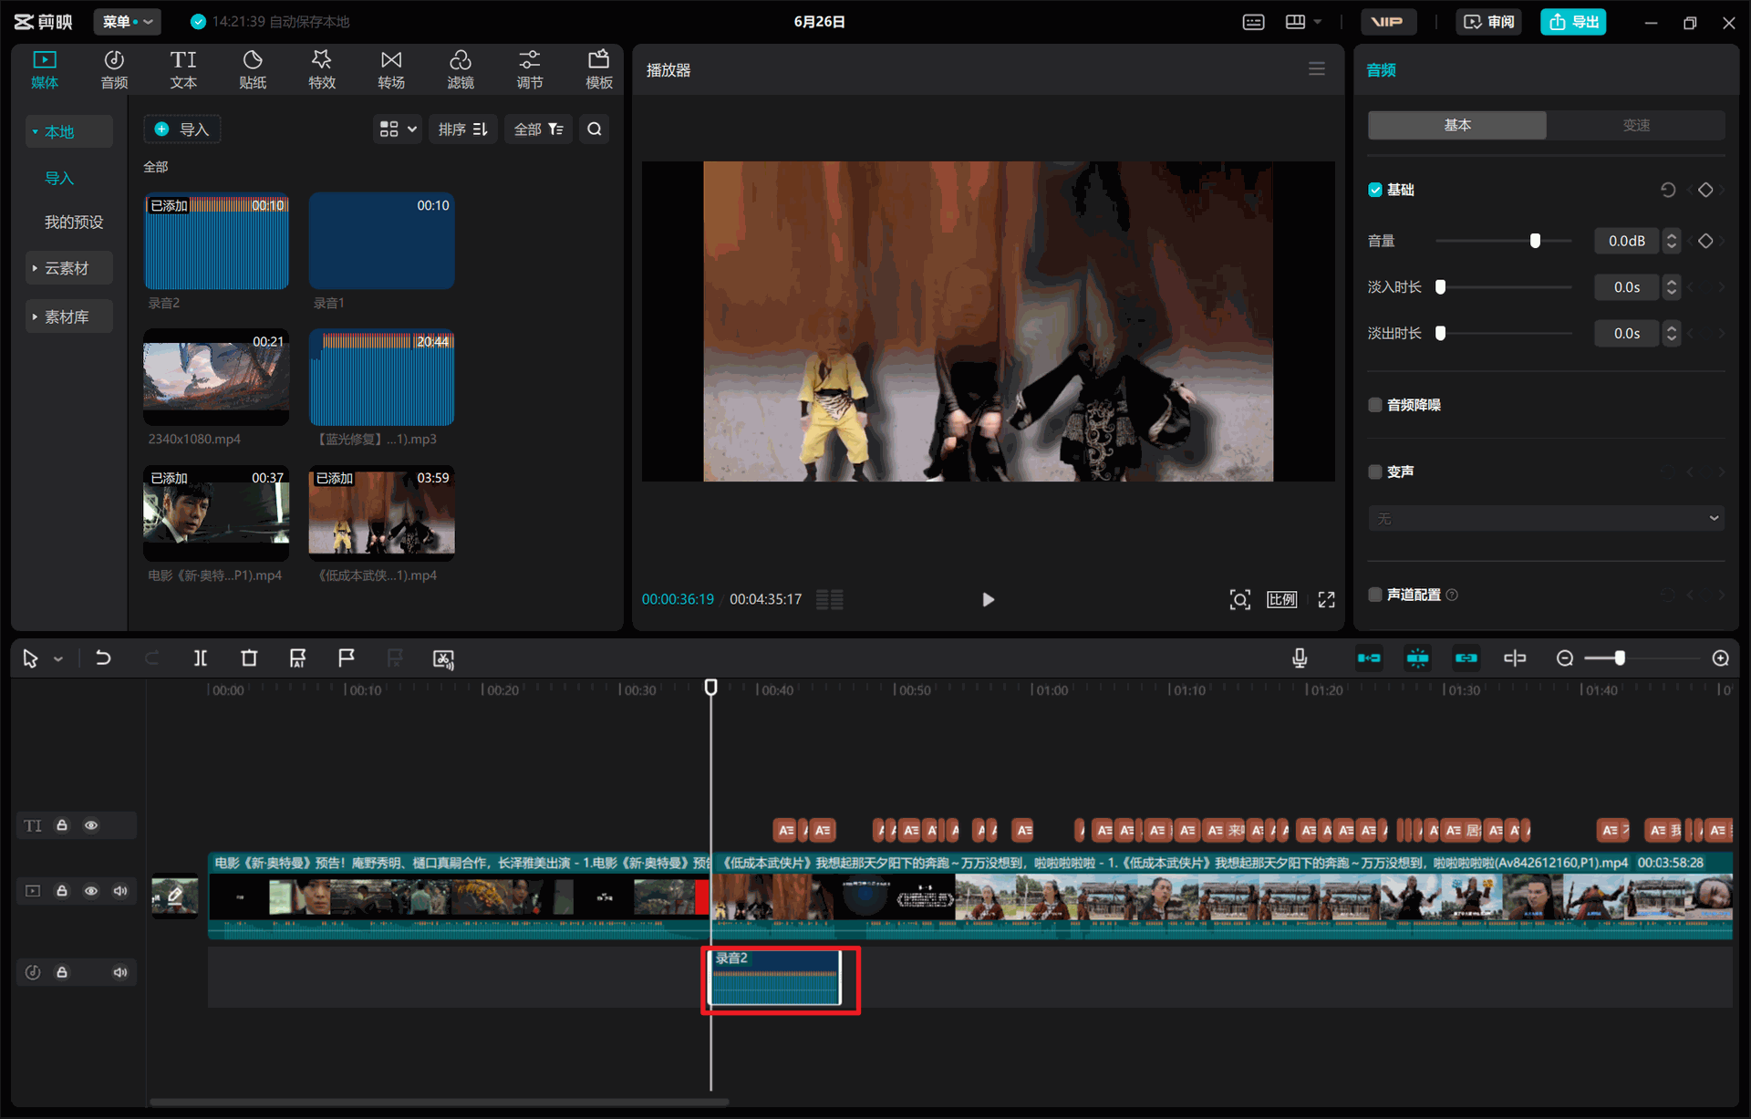Reset the 基础 audio settings
This screenshot has height=1119, width=1751.
tap(1668, 190)
